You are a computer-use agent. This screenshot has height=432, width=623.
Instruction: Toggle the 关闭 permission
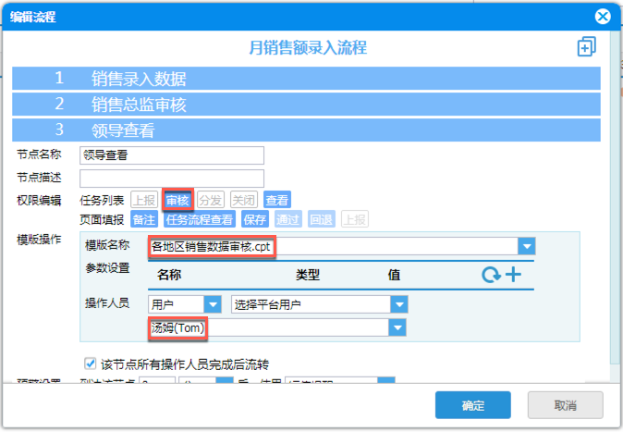(x=244, y=200)
